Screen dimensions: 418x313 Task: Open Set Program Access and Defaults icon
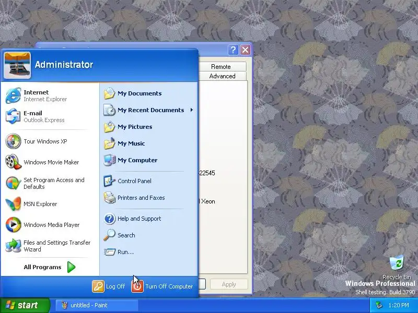click(13, 183)
